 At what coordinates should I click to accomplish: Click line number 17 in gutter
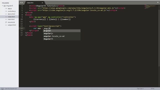click(x=21, y=35)
